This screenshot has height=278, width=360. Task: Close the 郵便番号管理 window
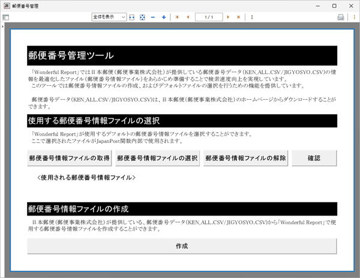click(x=351, y=6)
